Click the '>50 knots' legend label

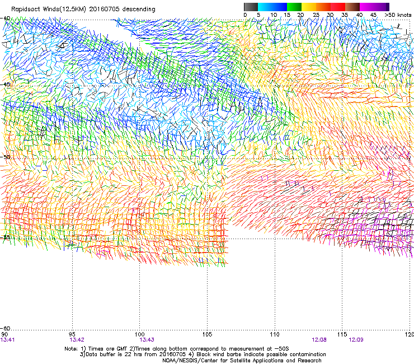click(398, 15)
